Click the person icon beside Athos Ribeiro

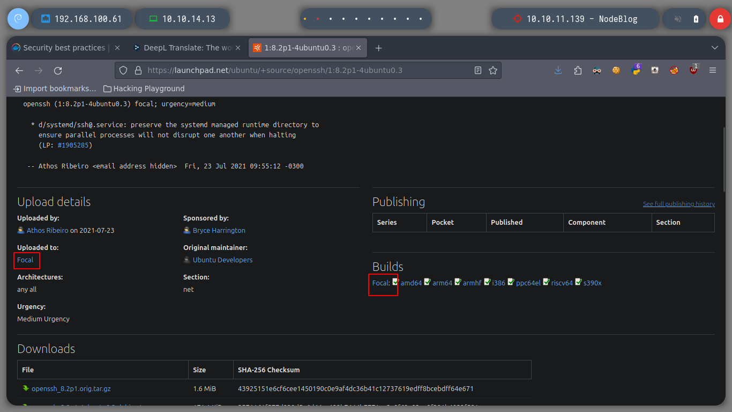(x=21, y=230)
